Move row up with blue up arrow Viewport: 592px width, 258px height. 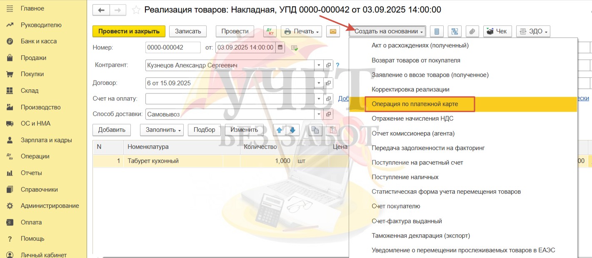click(279, 130)
